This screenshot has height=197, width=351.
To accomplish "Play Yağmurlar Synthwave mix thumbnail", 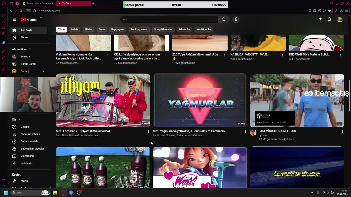I will 200,100.
